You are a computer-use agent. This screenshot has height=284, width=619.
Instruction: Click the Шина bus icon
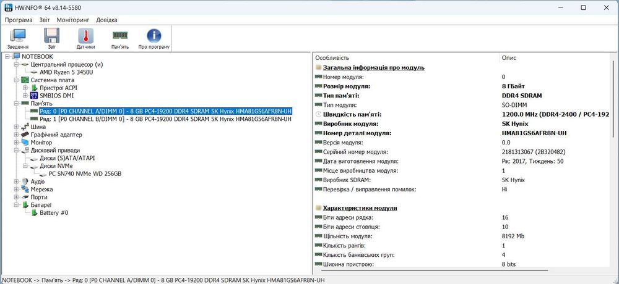click(25, 127)
